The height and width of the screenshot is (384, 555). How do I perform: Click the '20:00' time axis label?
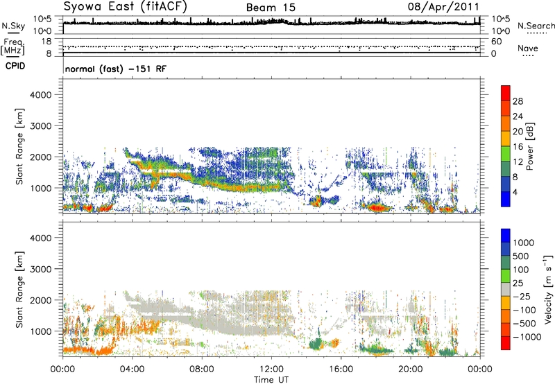click(x=410, y=369)
